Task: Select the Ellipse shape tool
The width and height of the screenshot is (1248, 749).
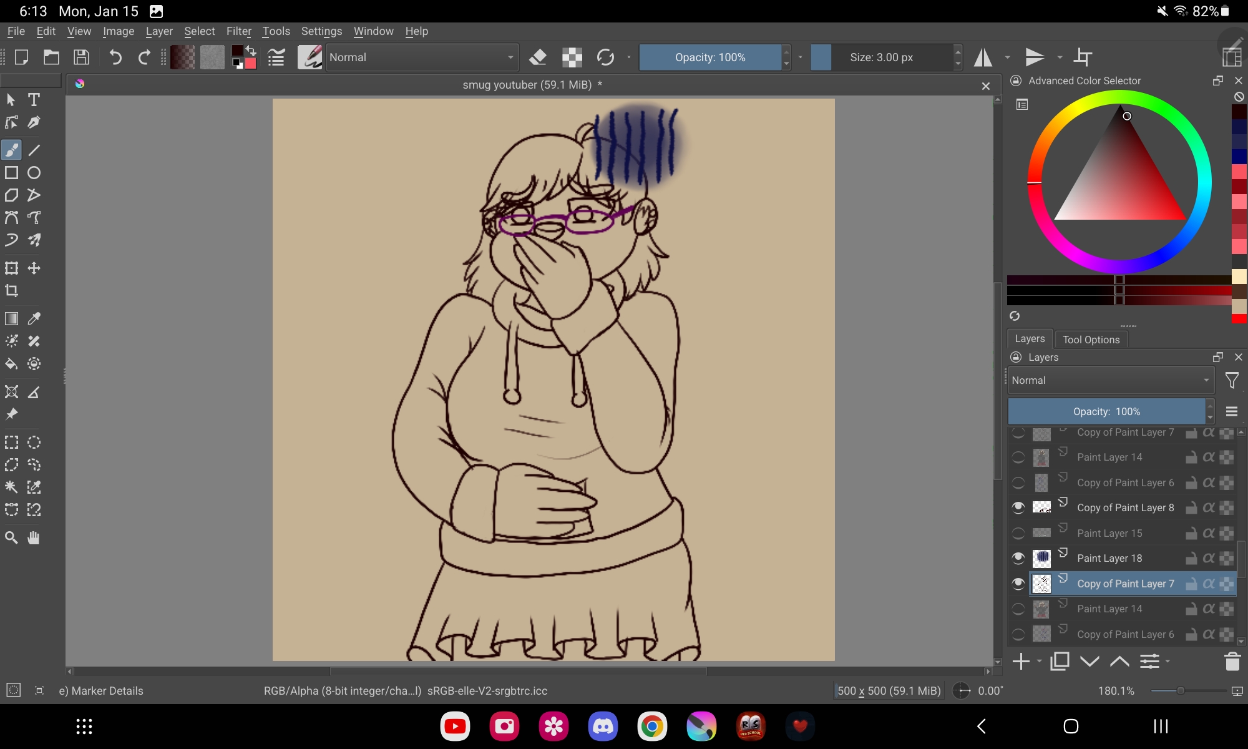Action: point(34,173)
